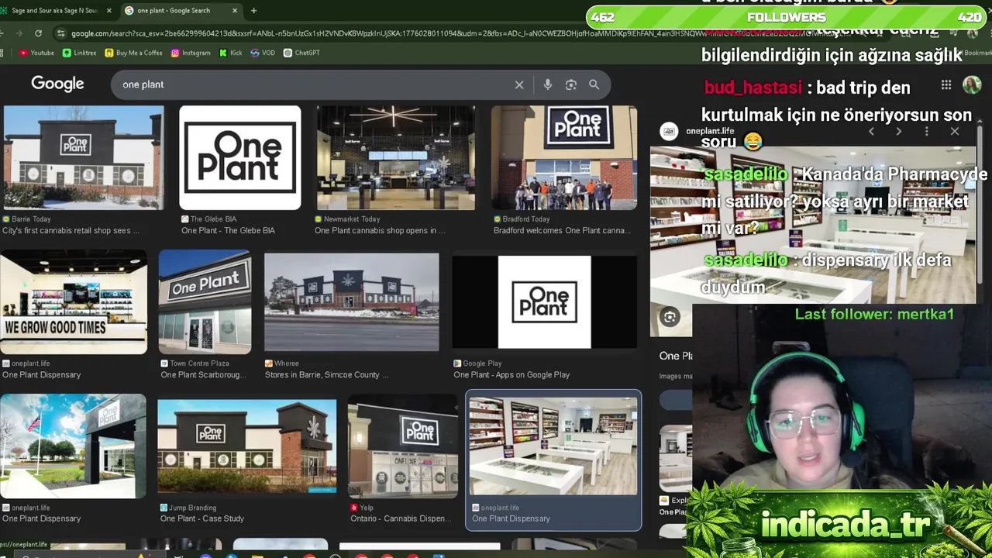Image resolution: width=992 pixels, height=558 pixels.
Task: Open 'Ontario - Cannabis Dispen...' Yelp link
Action: coord(401,518)
